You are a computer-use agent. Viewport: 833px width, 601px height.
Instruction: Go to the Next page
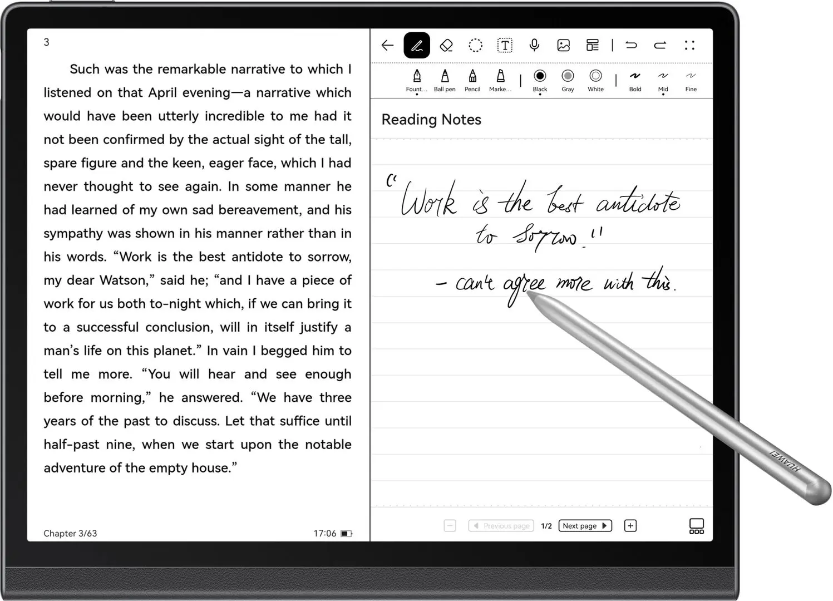coord(584,525)
